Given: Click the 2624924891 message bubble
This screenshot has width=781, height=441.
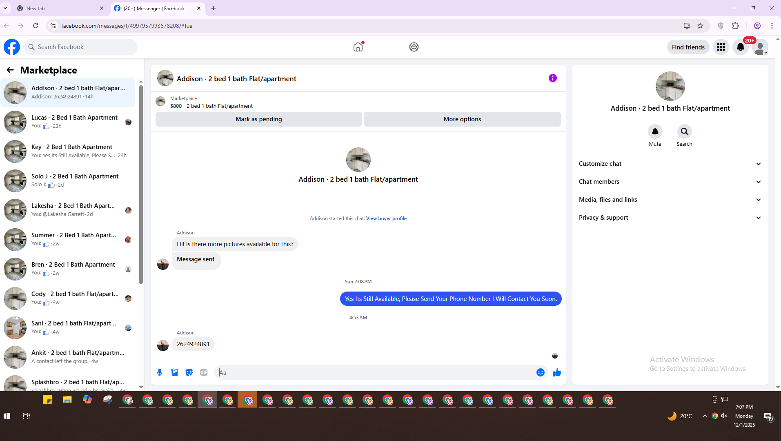Looking at the screenshot, I should coord(193,344).
